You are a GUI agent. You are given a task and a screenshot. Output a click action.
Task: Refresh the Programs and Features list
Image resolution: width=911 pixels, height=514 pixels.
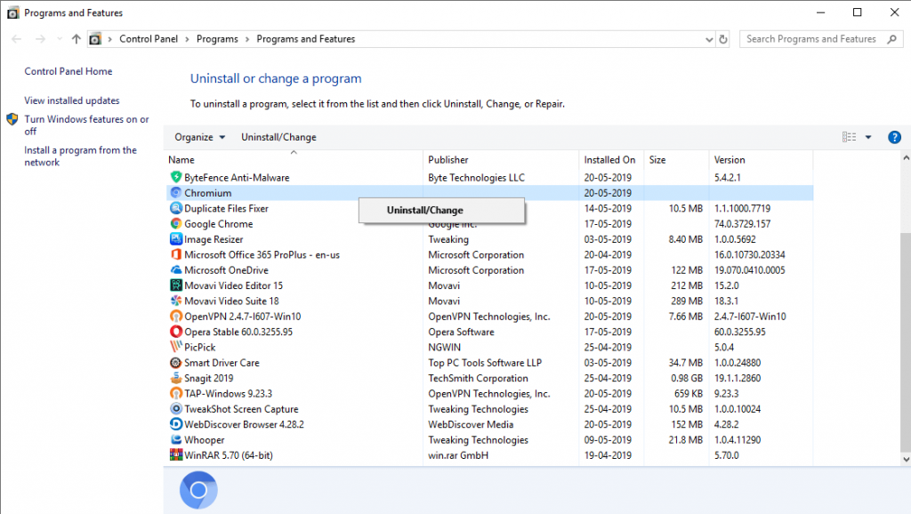(722, 39)
